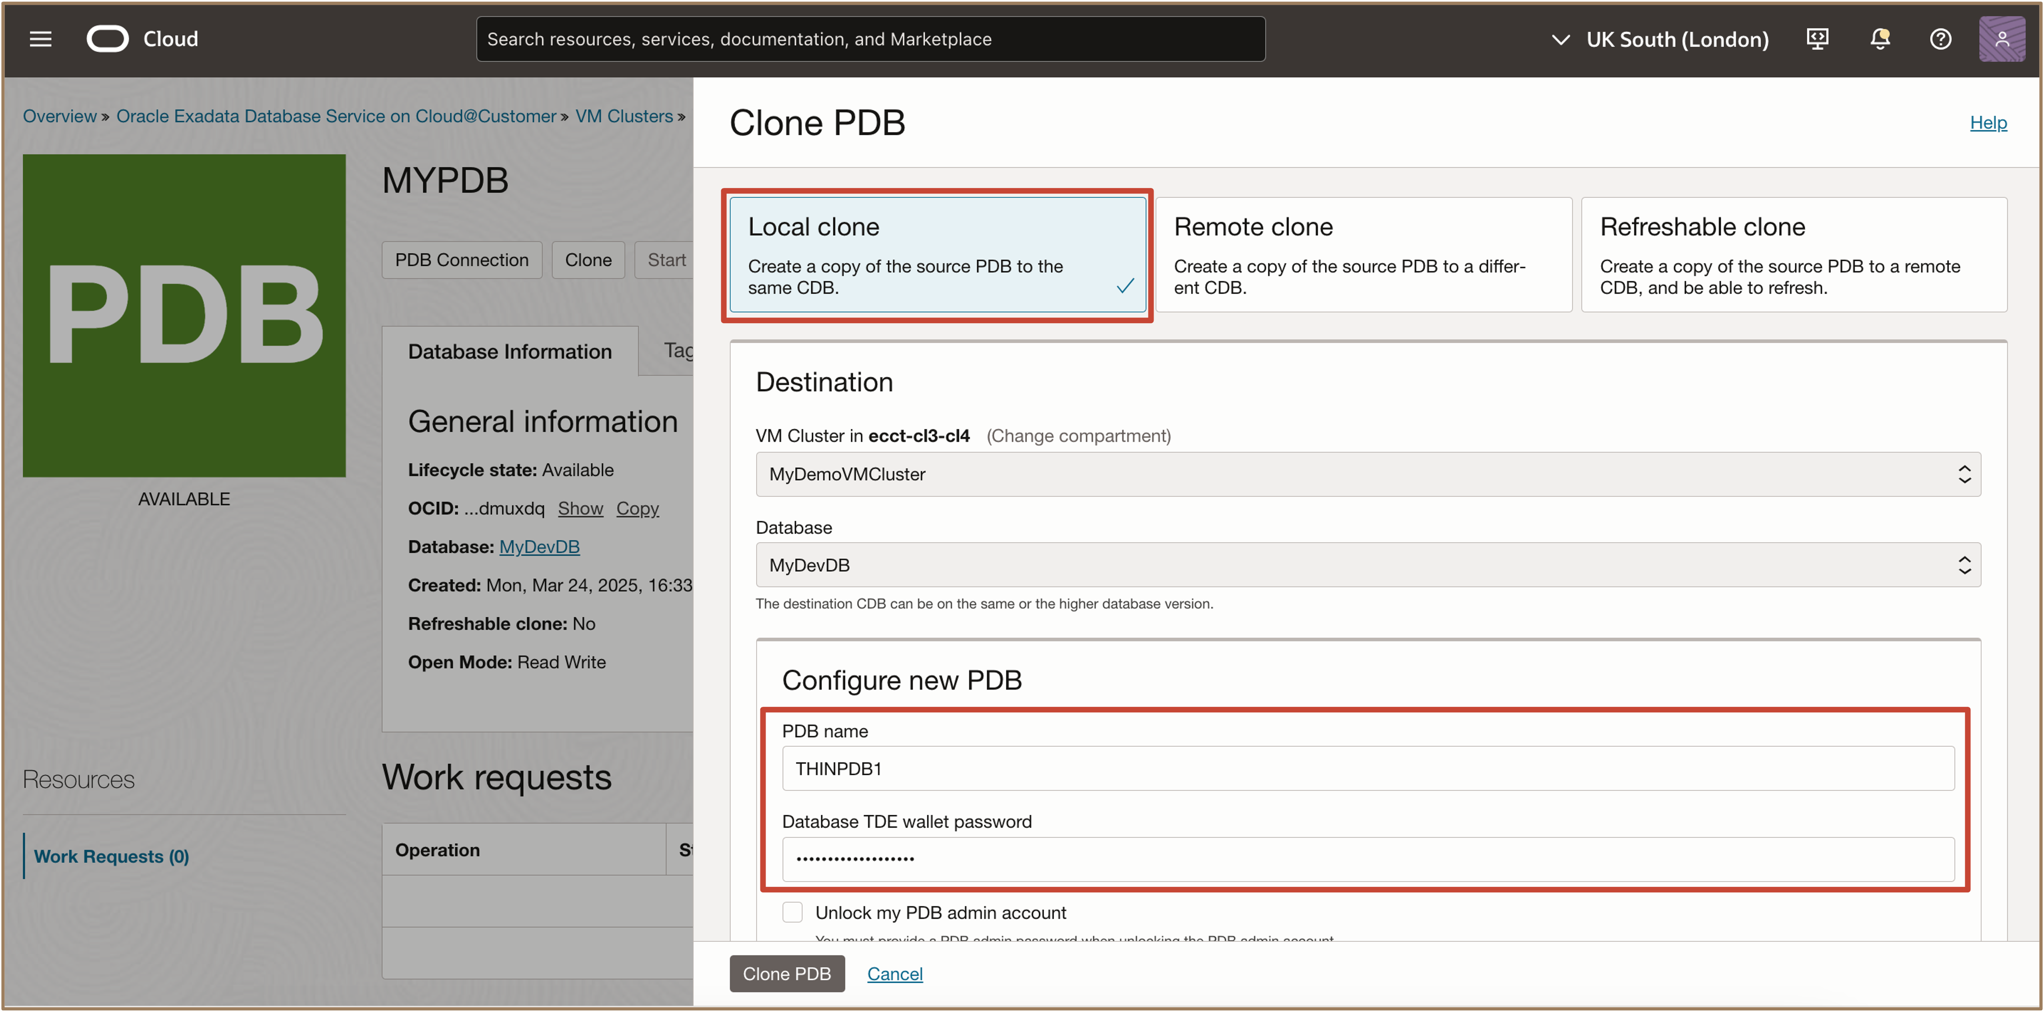
Task: Open the notifications bell
Action: tap(1879, 39)
